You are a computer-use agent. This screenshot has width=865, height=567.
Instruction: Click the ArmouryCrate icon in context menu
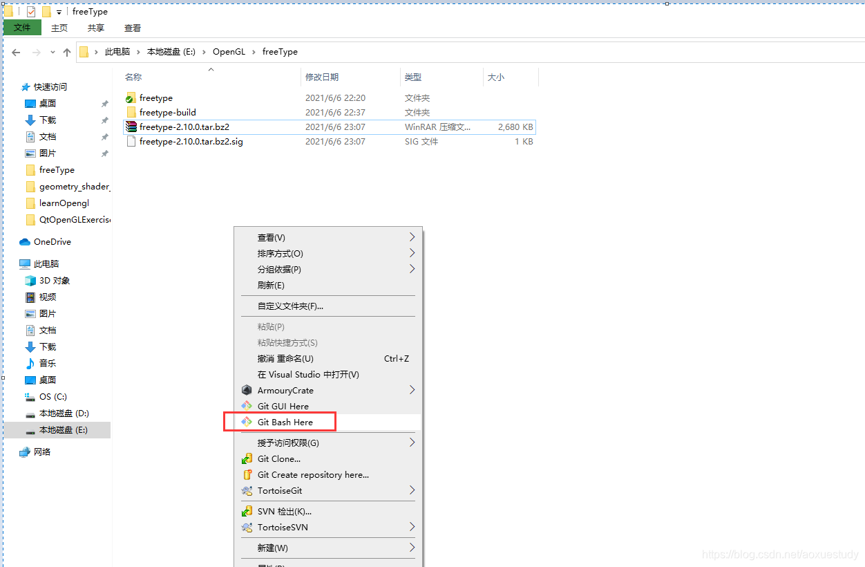[247, 390]
